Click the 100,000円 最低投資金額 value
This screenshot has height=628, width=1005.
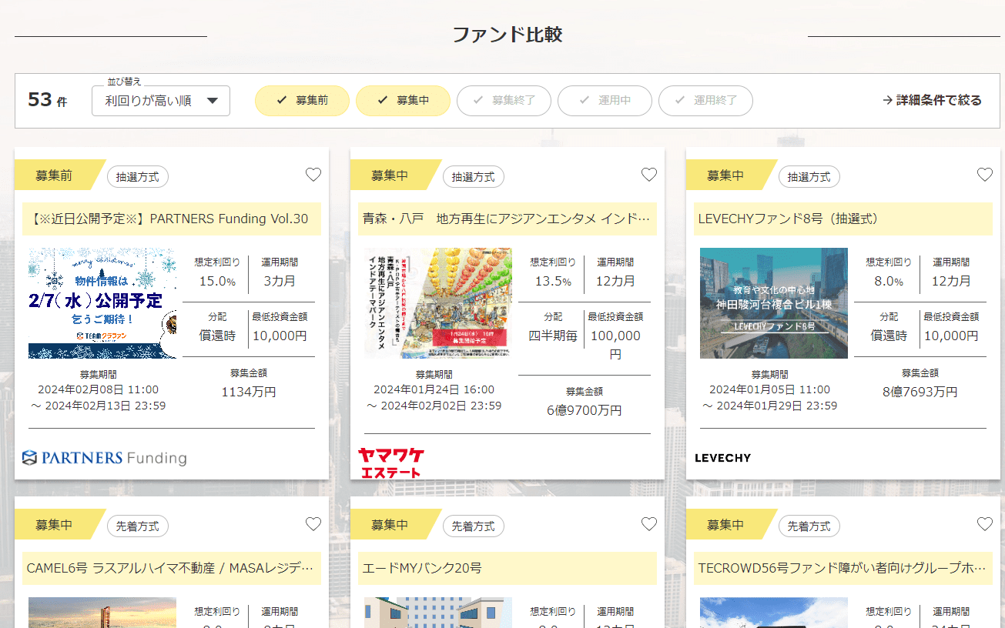point(615,345)
